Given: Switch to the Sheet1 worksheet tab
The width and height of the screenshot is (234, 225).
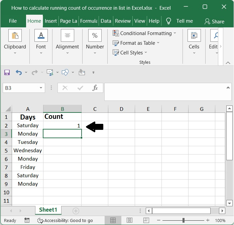Looking at the screenshot, I should (x=48, y=210).
